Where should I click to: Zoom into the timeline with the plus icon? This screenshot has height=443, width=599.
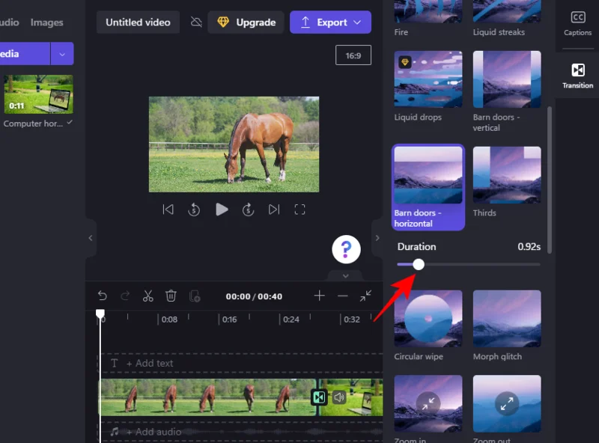[x=319, y=296]
